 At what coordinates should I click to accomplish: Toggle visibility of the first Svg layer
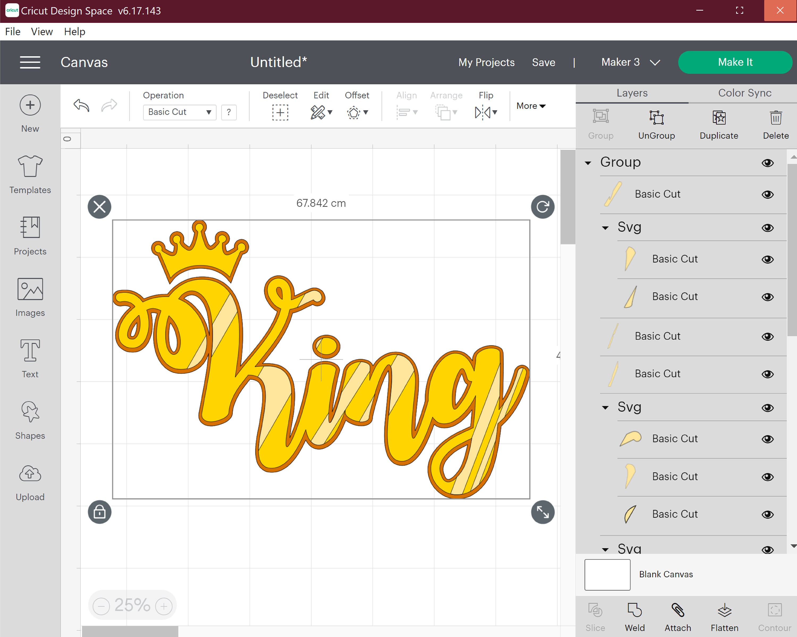pos(768,228)
